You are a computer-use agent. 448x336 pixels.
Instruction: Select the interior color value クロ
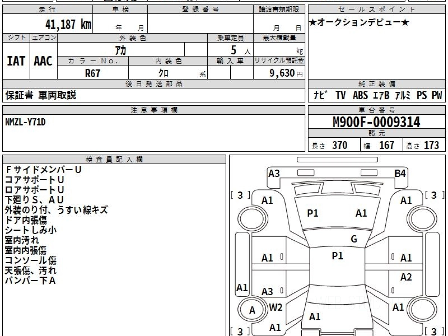163,73
